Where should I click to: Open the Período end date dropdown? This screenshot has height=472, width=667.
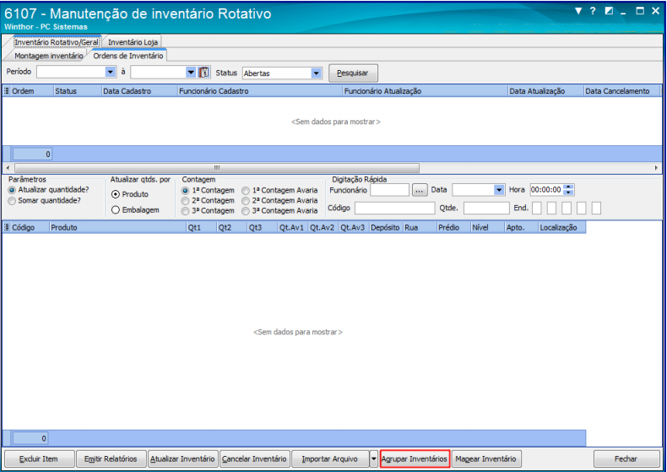191,73
